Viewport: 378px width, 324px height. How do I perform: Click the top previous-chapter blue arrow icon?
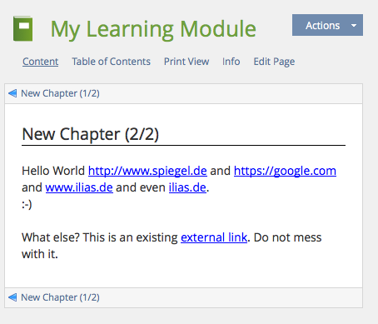coord(12,93)
